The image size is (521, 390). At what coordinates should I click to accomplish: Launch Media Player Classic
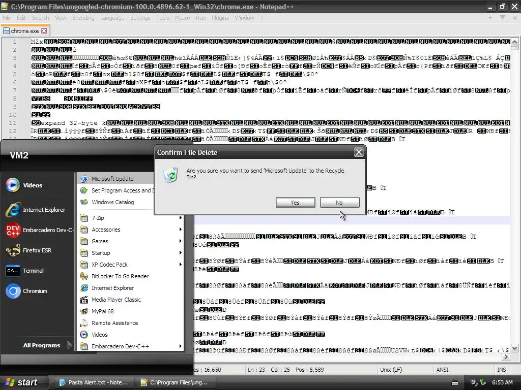tap(131, 300)
